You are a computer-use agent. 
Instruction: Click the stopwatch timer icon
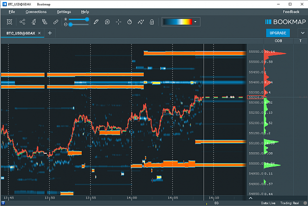pyautogui.click(x=130, y=22)
